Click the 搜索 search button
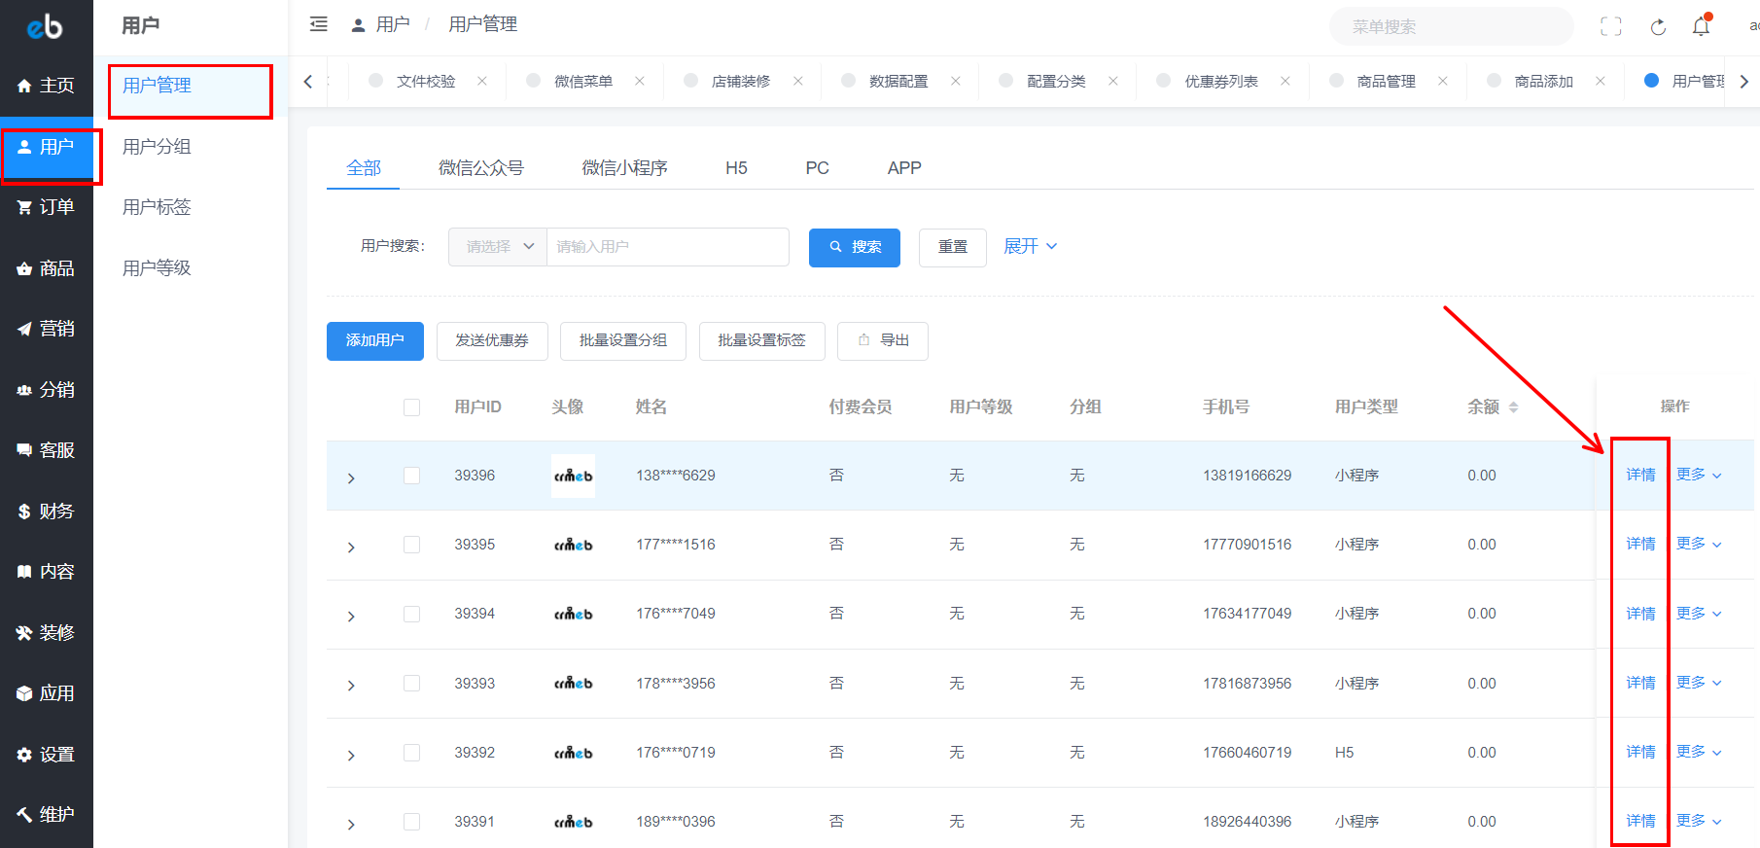The image size is (1760, 848). pos(855,247)
